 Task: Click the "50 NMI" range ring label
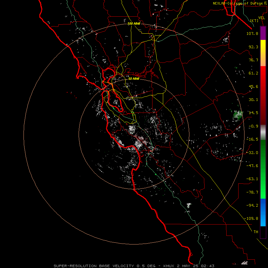click(x=134, y=79)
